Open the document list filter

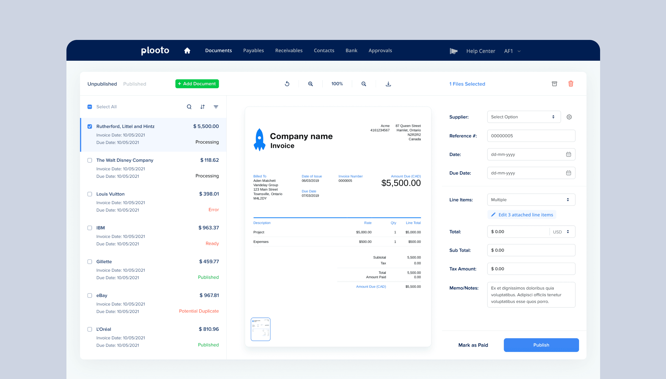pyautogui.click(x=216, y=107)
